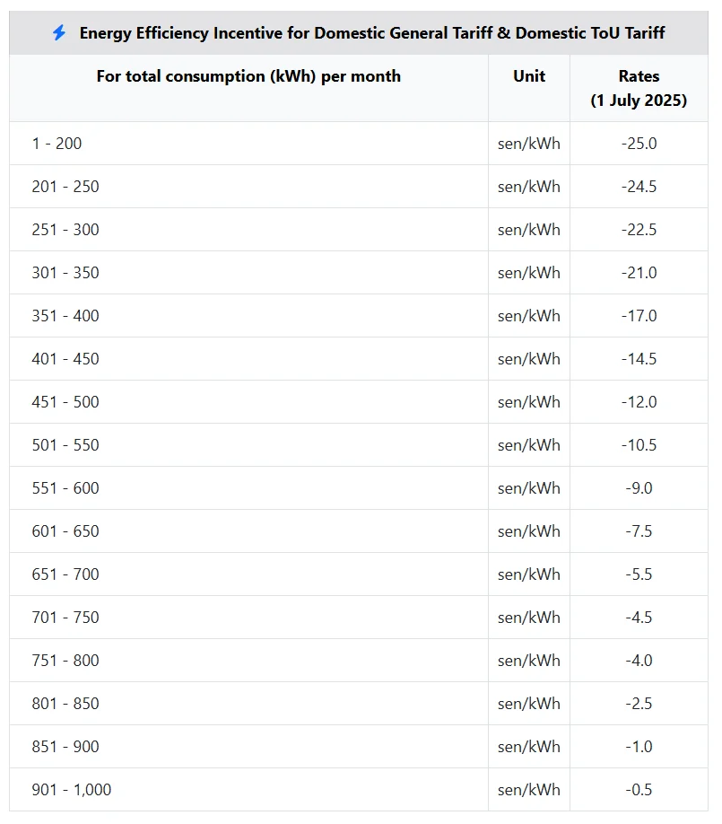Click the '301 - 350' consumption range
The image size is (722, 824).
point(65,273)
